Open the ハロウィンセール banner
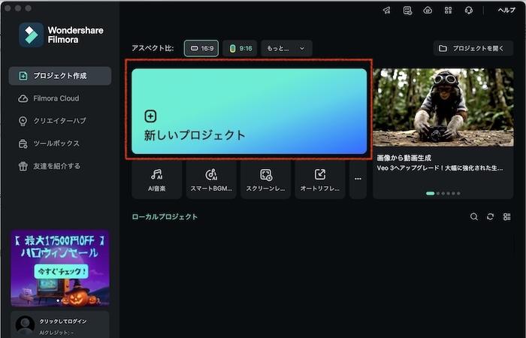 coord(60,268)
